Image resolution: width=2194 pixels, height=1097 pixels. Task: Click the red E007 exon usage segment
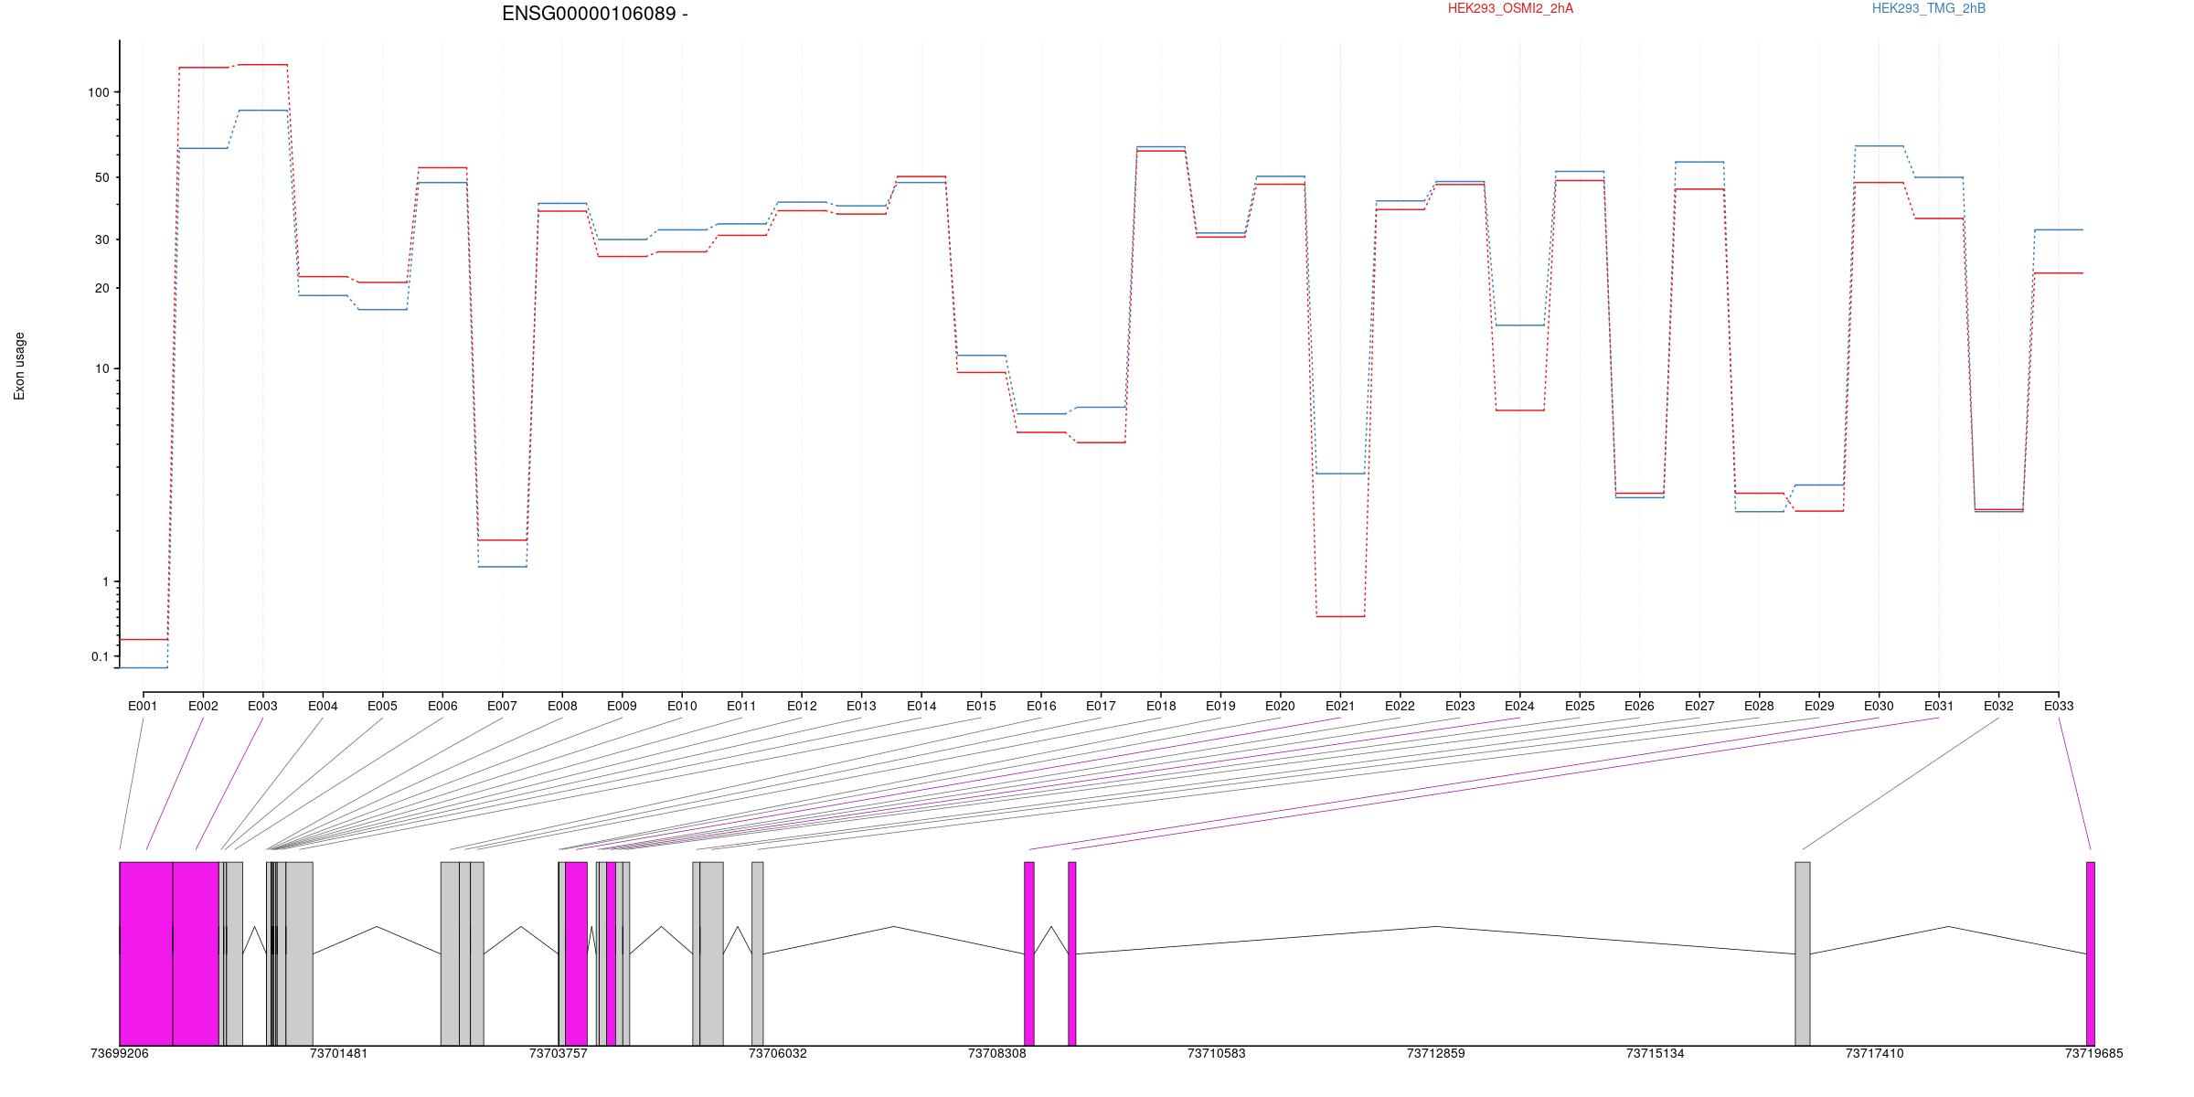tap(503, 540)
